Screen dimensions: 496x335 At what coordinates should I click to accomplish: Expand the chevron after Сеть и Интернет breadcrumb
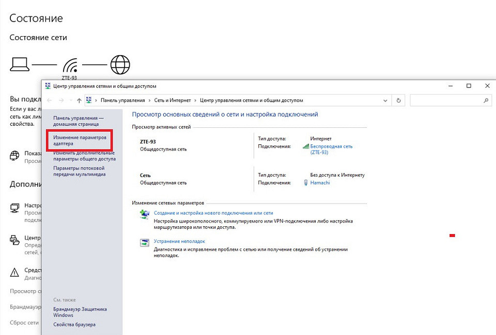[x=195, y=100]
